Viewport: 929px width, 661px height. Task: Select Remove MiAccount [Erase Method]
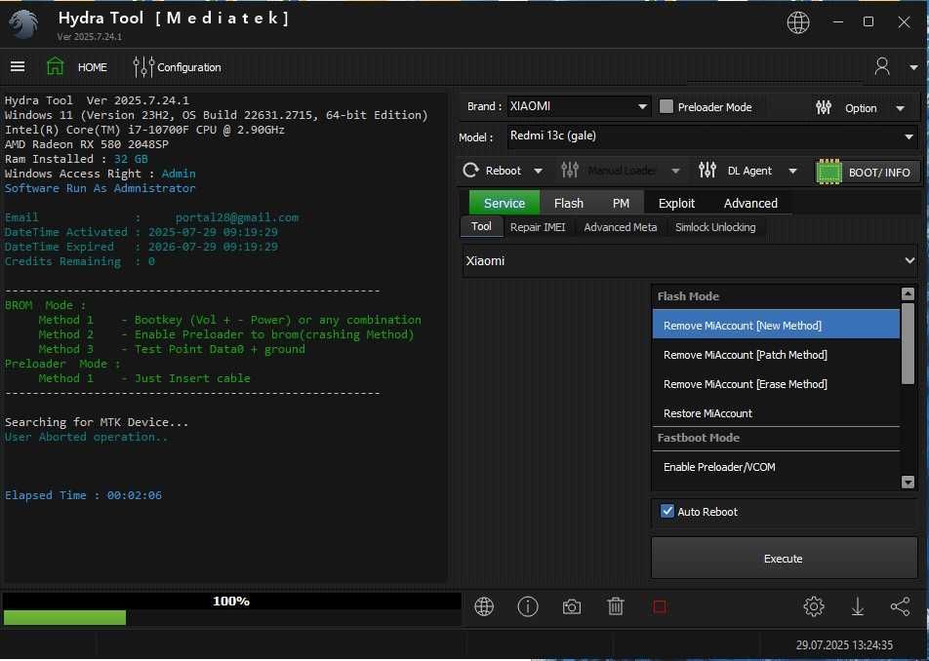pyautogui.click(x=776, y=384)
